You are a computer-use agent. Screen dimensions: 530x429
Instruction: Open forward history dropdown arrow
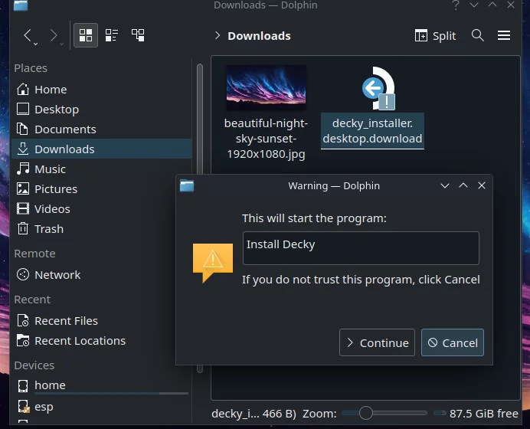[x=61, y=44]
